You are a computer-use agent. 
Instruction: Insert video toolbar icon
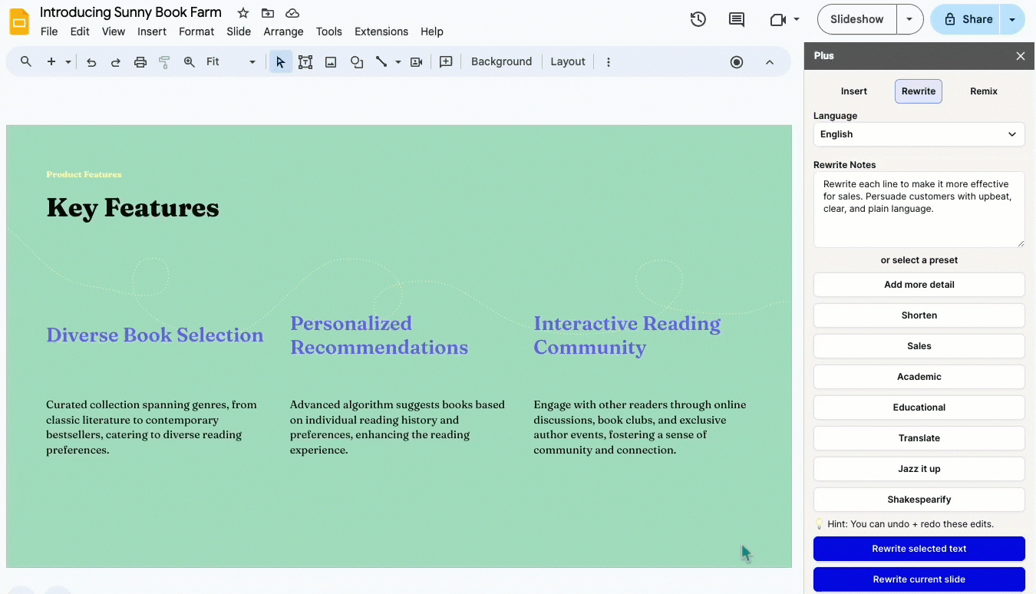pyautogui.click(x=417, y=62)
